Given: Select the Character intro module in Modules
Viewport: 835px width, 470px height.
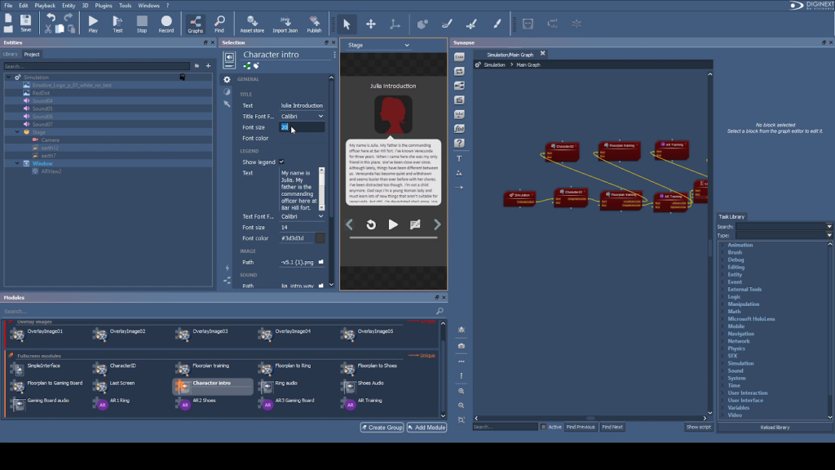Looking at the screenshot, I should (212, 384).
